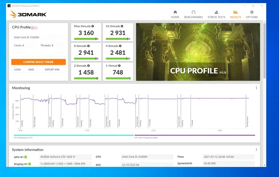Toggle the CPU Clock Frequency legend line
279x177 pixels.
point(195,135)
